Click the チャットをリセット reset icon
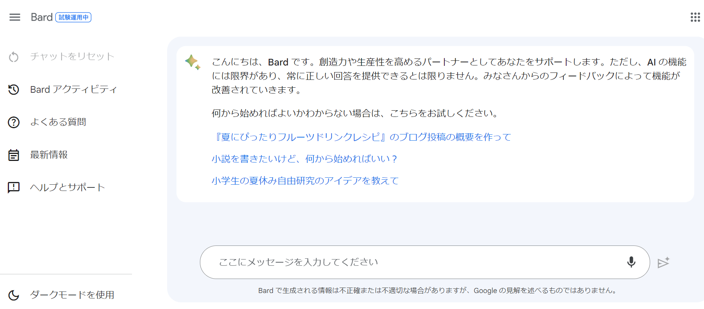Screen dimensions: 704x309 14,57
